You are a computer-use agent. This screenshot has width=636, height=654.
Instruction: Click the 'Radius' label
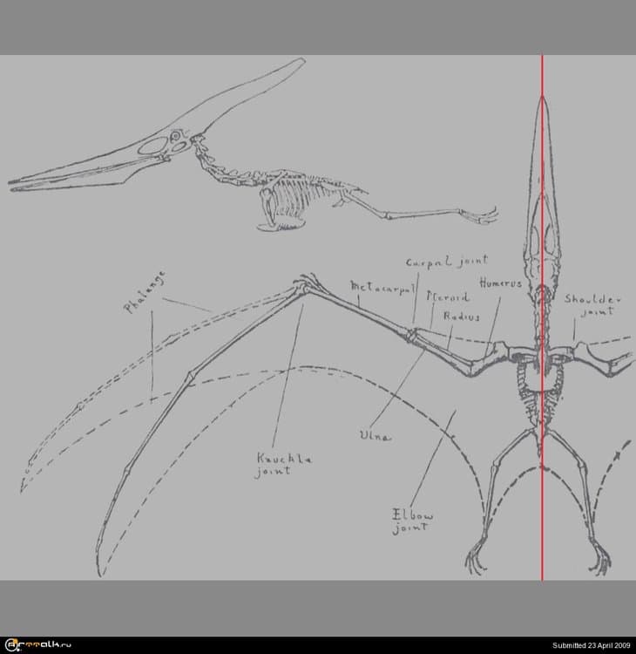point(462,317)
